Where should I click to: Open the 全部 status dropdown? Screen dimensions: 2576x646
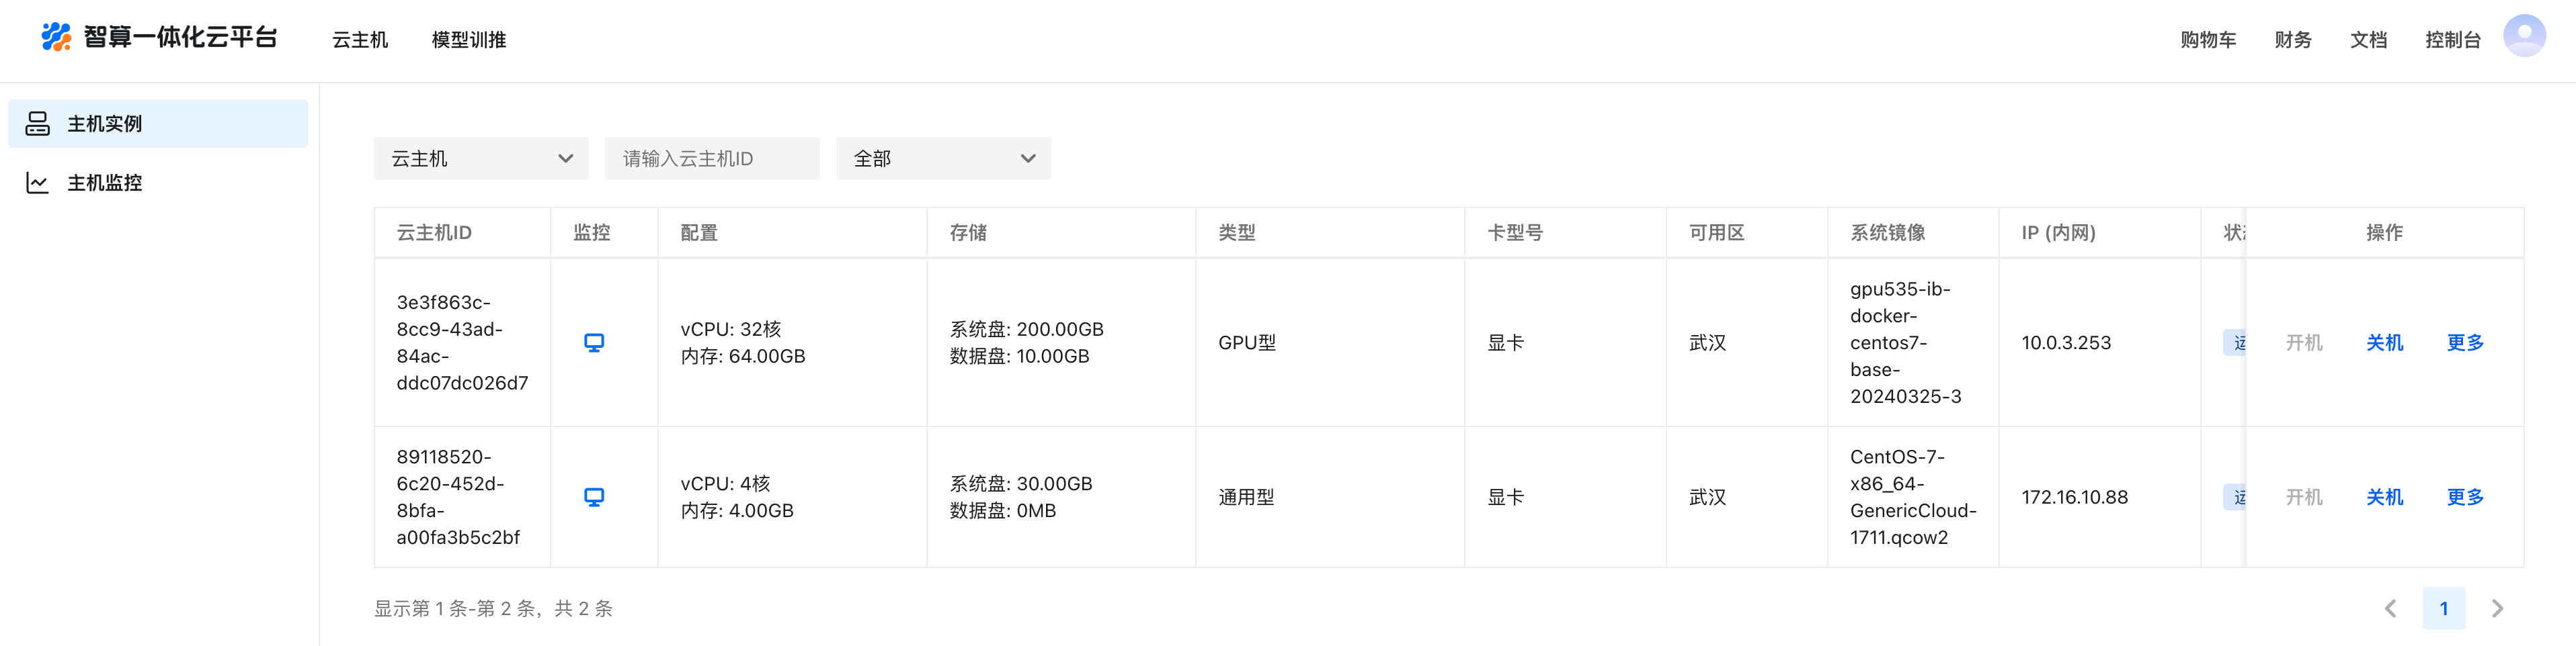[943, 158]
